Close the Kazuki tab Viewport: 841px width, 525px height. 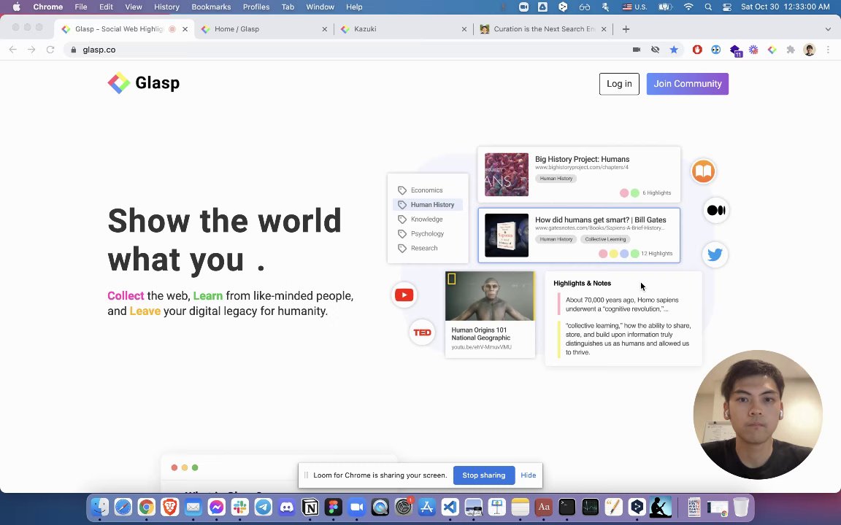[x=464, y=29]
